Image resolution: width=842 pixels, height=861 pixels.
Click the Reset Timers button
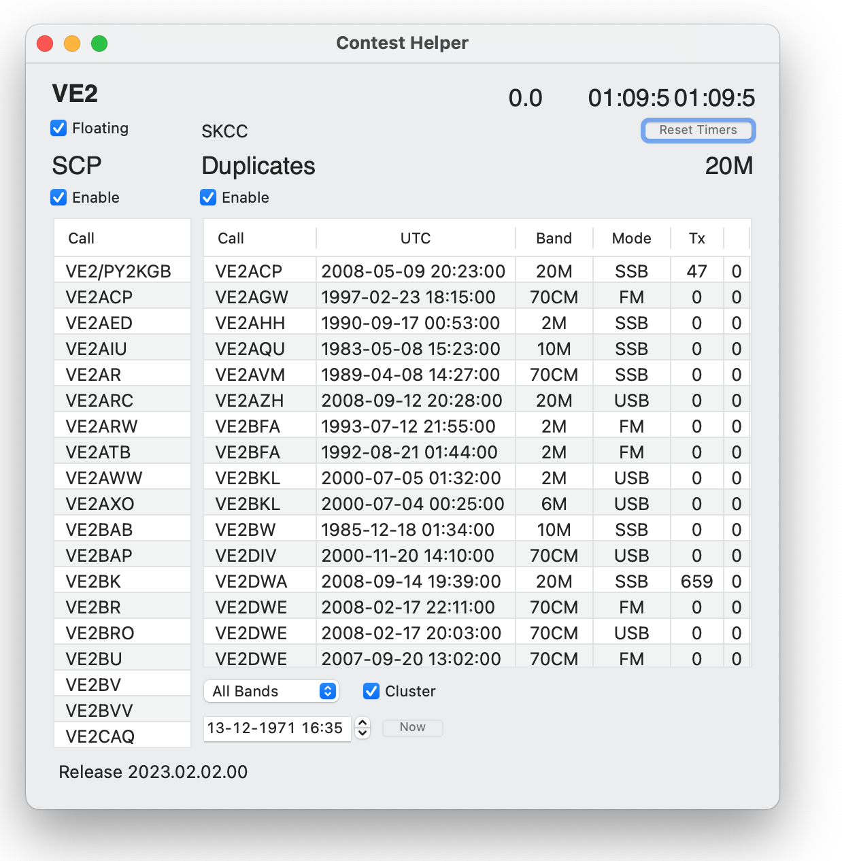pos(698,131)
